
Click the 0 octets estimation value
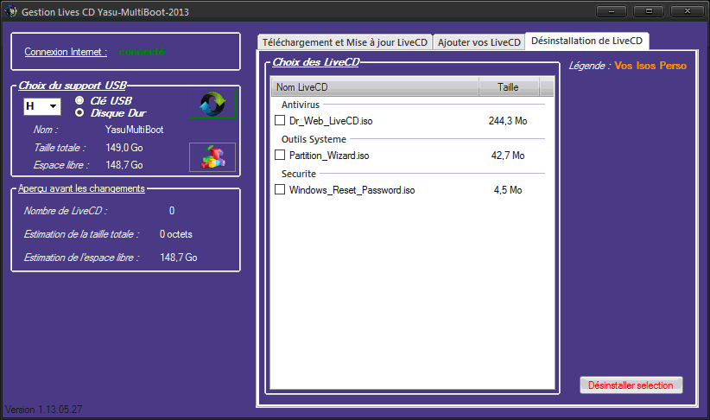coord(175,234)
